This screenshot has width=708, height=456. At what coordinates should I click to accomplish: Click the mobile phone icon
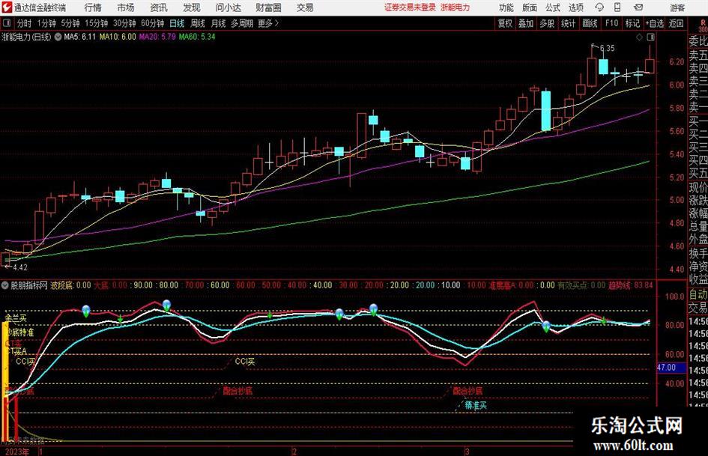pyautogui.click(x=617, y=7)
